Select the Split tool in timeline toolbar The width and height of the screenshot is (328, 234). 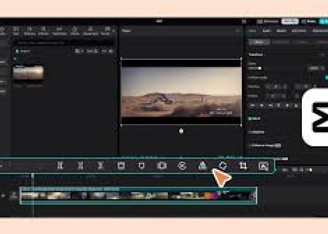pyautogui.click(x=60, y=166)
